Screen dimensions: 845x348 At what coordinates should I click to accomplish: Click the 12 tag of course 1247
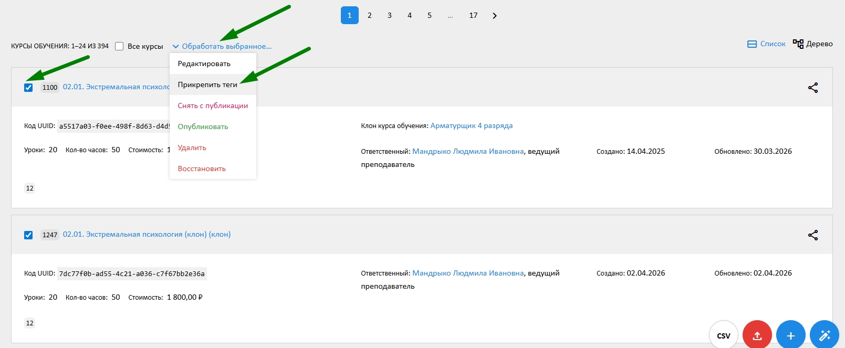pos(29,323)
